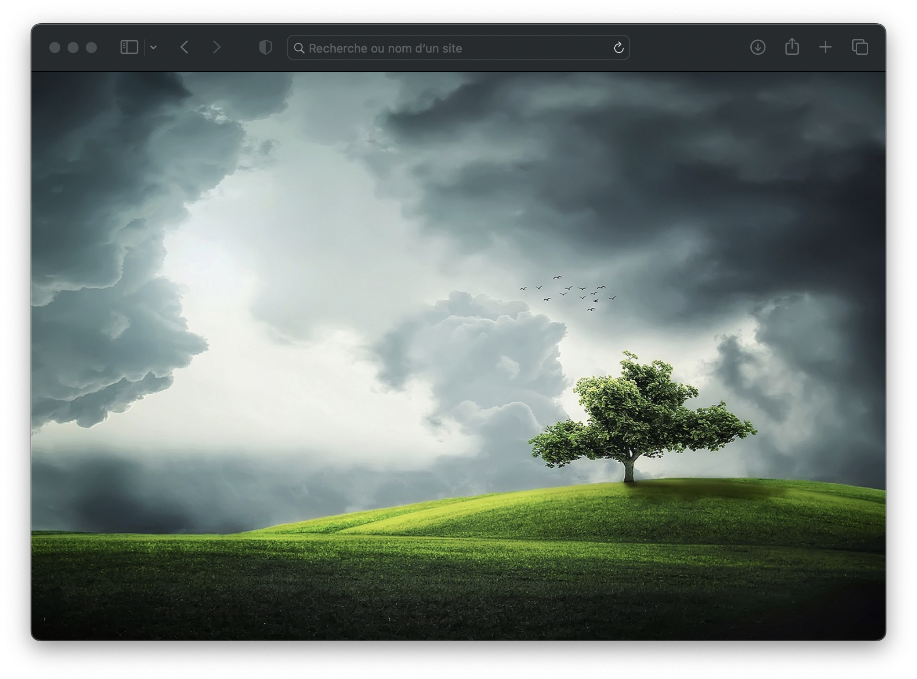Go back to previous page
The height and width of the screenshot is (679, 917).
(184, 48)
